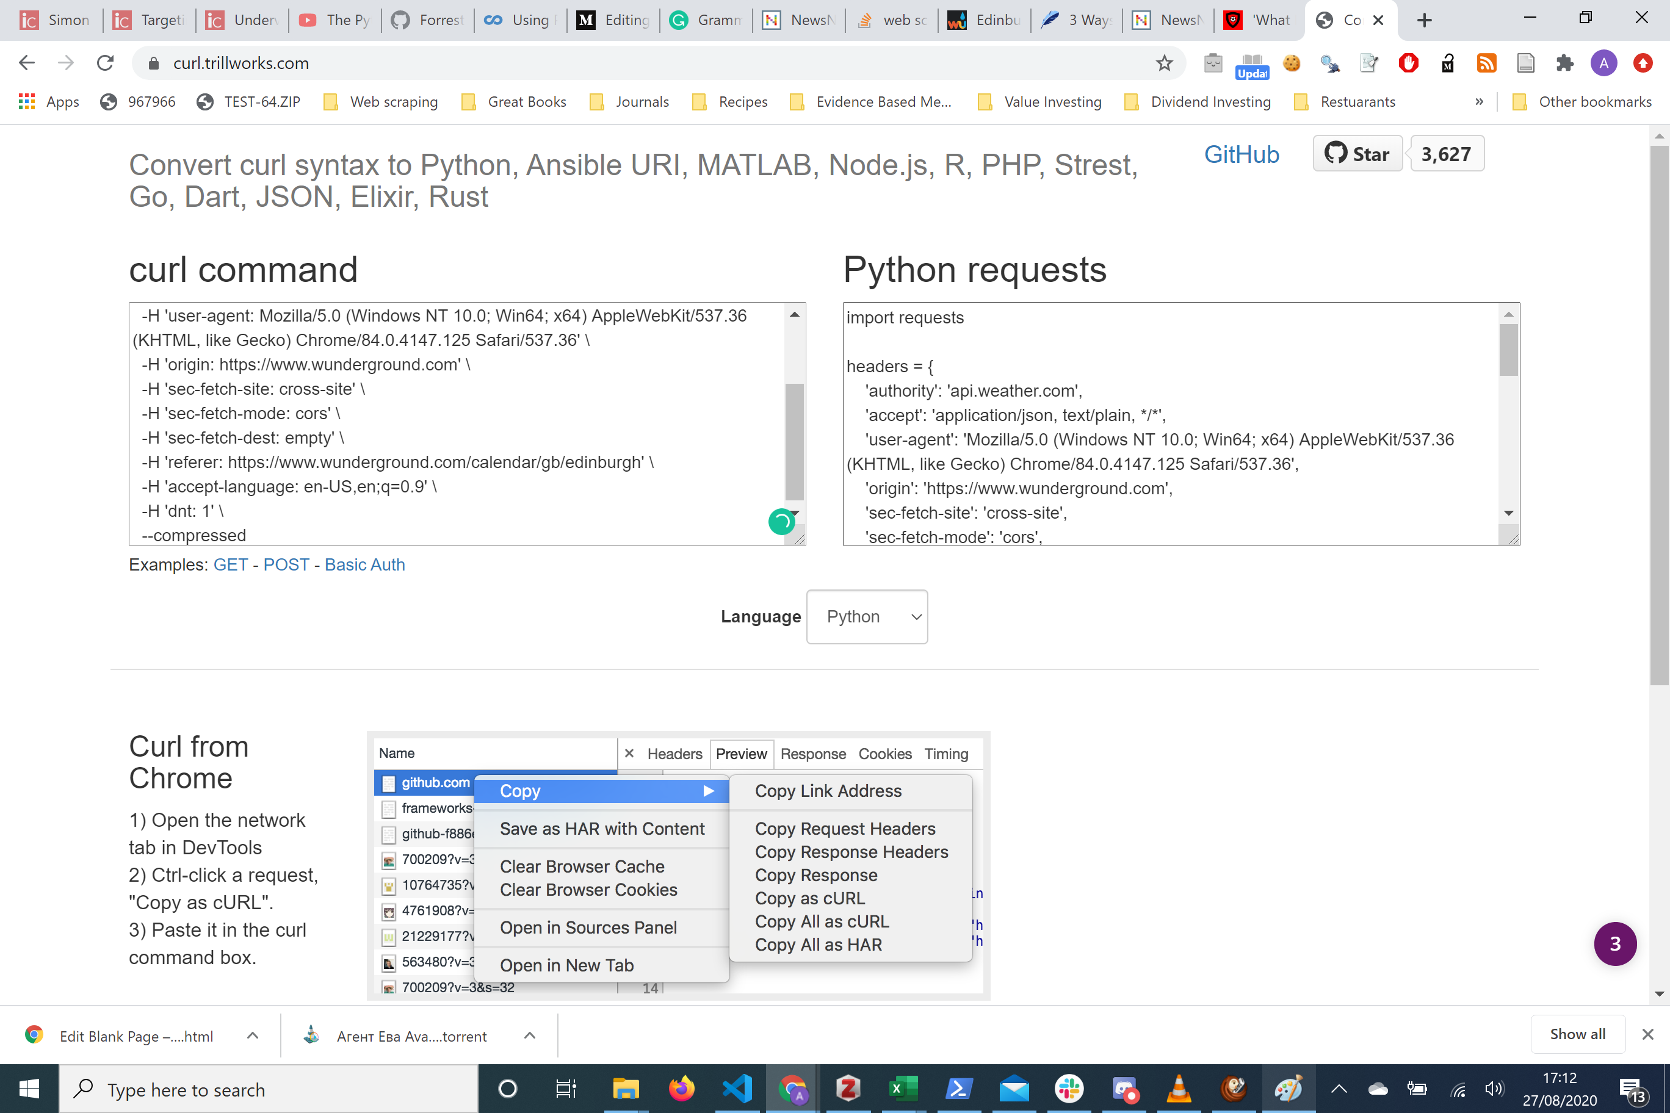Open the gray smiling clipboard extension

click(x=1213, y=63)
